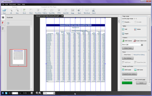Delete the selected table
152x96 pixels.
pyautogui.click(x=137, y=29)
